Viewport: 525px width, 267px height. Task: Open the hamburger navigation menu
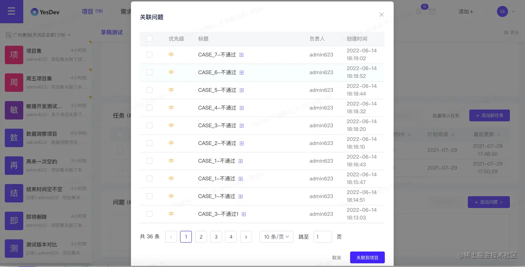coord(11,11)
